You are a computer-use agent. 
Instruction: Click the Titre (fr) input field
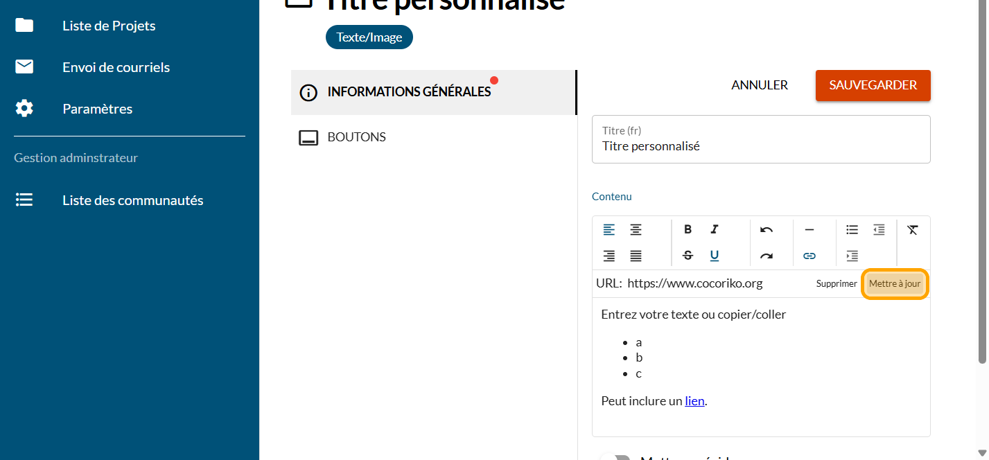(760, 146)
